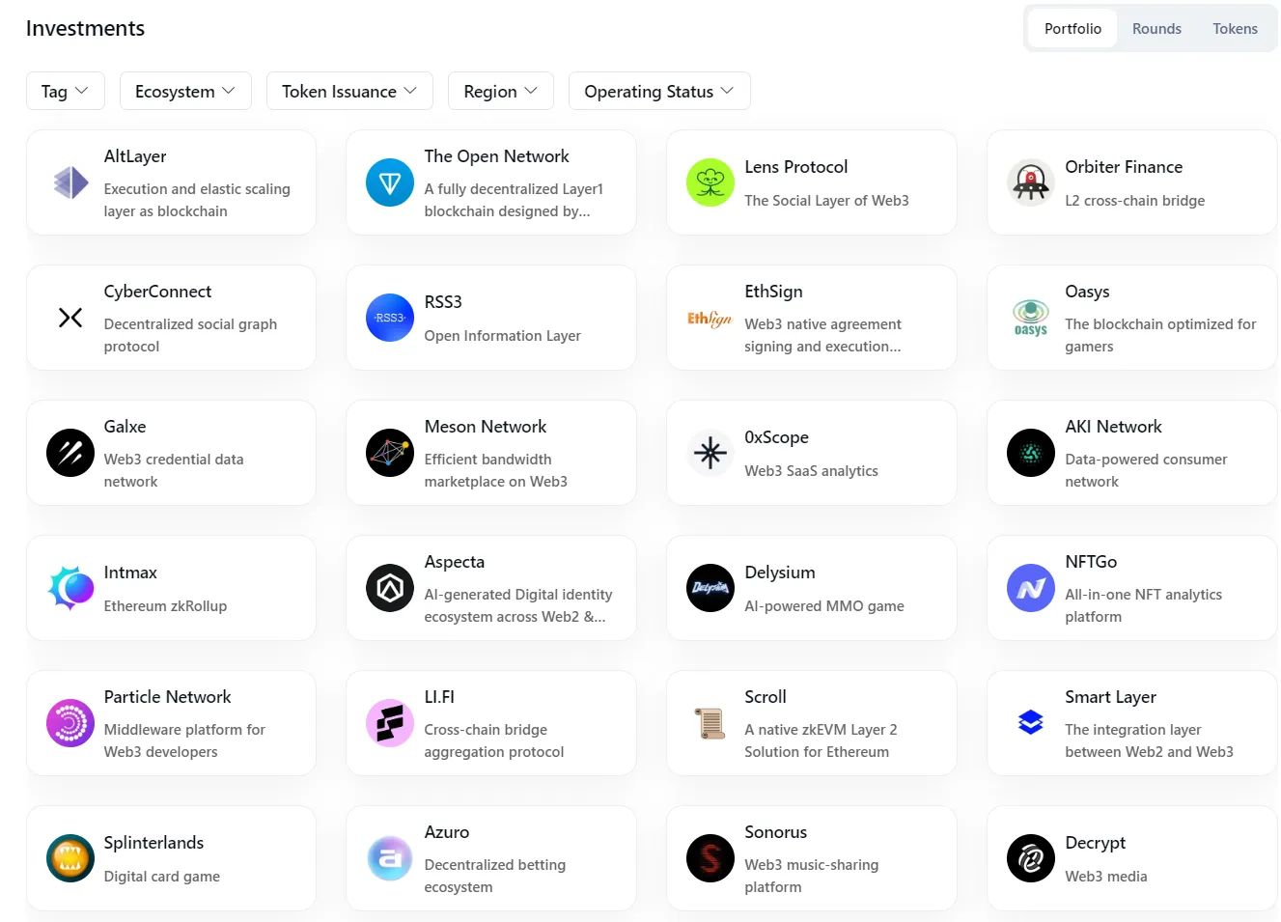Open the Lens Protocol title link
1281x922 pixels.
795,167
